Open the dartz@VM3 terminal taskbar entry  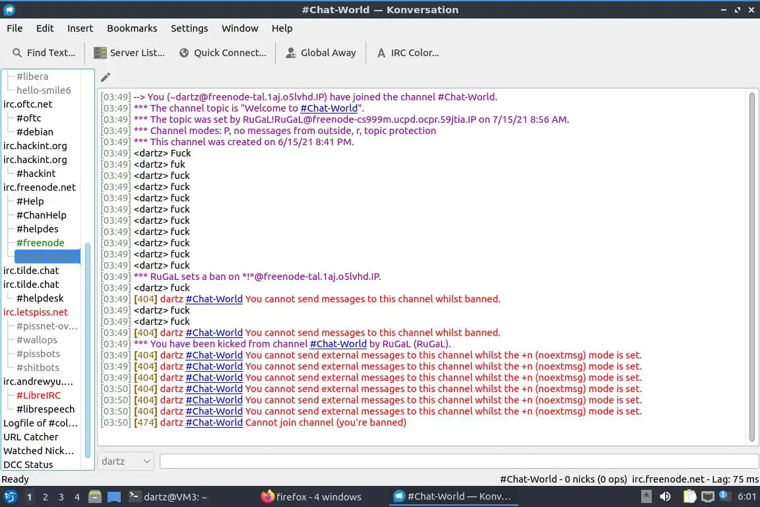[169, 497]
